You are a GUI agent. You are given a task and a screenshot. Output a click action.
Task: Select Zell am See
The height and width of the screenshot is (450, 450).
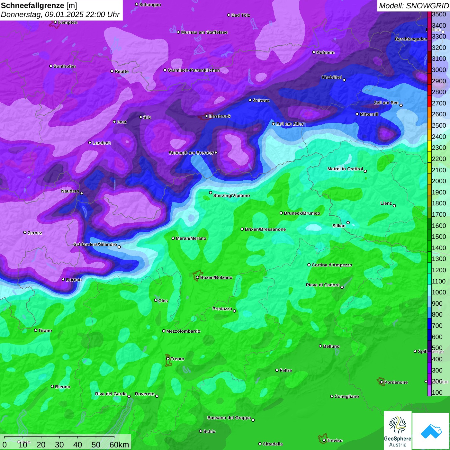(386, 103)
